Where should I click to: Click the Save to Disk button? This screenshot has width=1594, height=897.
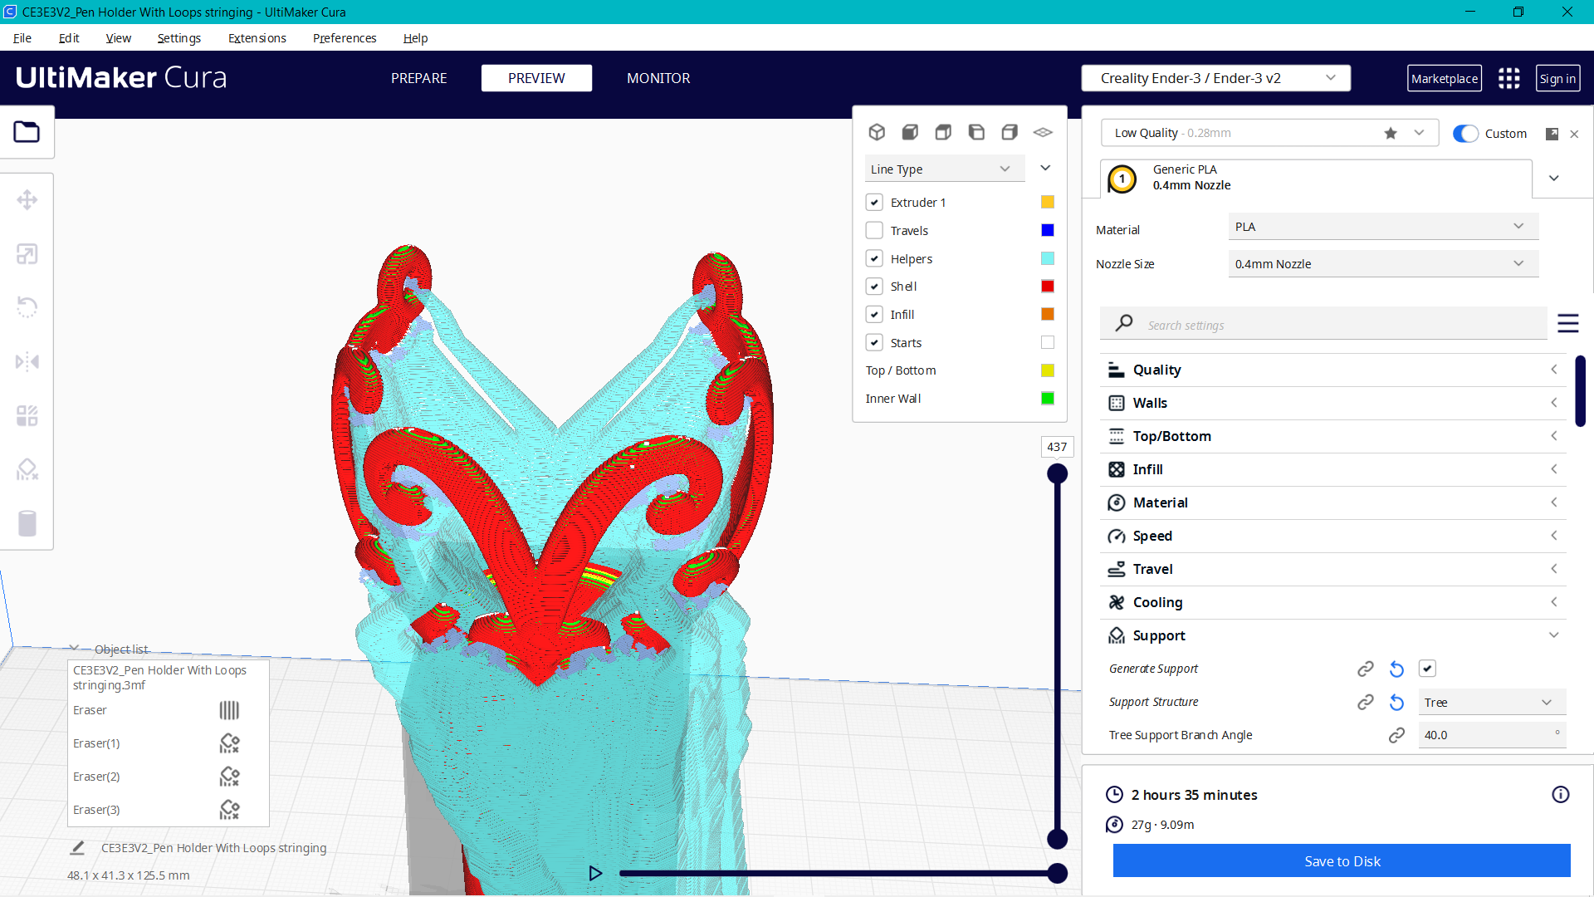click(x=1342, y=860)
